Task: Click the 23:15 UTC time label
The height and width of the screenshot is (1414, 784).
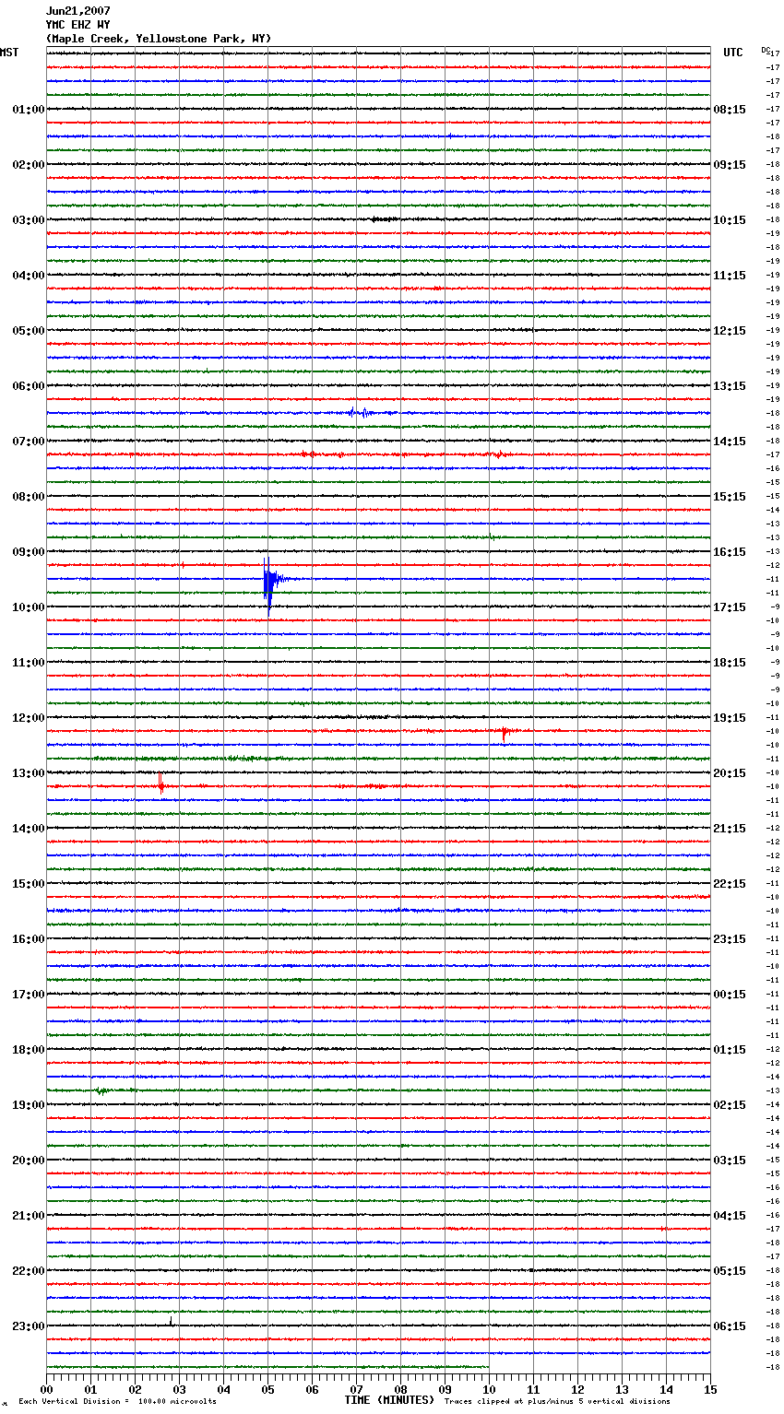Action: 730,939
